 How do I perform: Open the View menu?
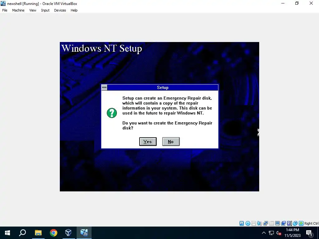pyautogui.click(x=33, y=10)
